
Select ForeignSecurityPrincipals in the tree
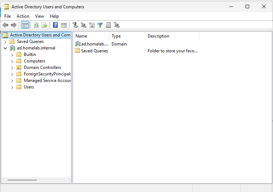(47, 74)
